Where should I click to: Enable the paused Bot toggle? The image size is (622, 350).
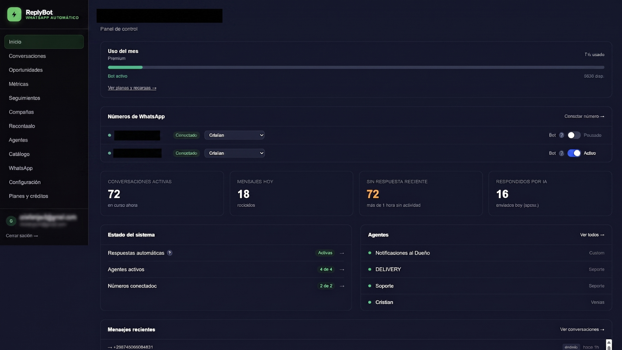pos(574,135)
